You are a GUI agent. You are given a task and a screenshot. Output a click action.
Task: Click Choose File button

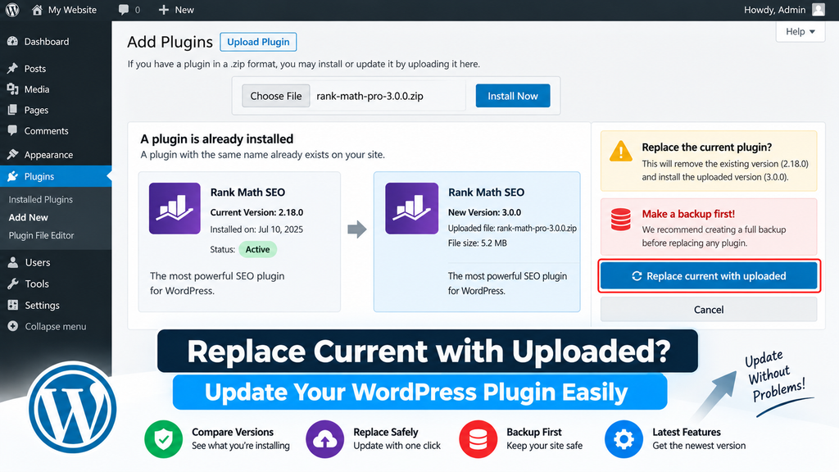click(275, 96)
